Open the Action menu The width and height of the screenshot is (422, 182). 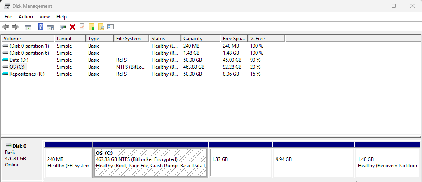click(x=26, y=17)
